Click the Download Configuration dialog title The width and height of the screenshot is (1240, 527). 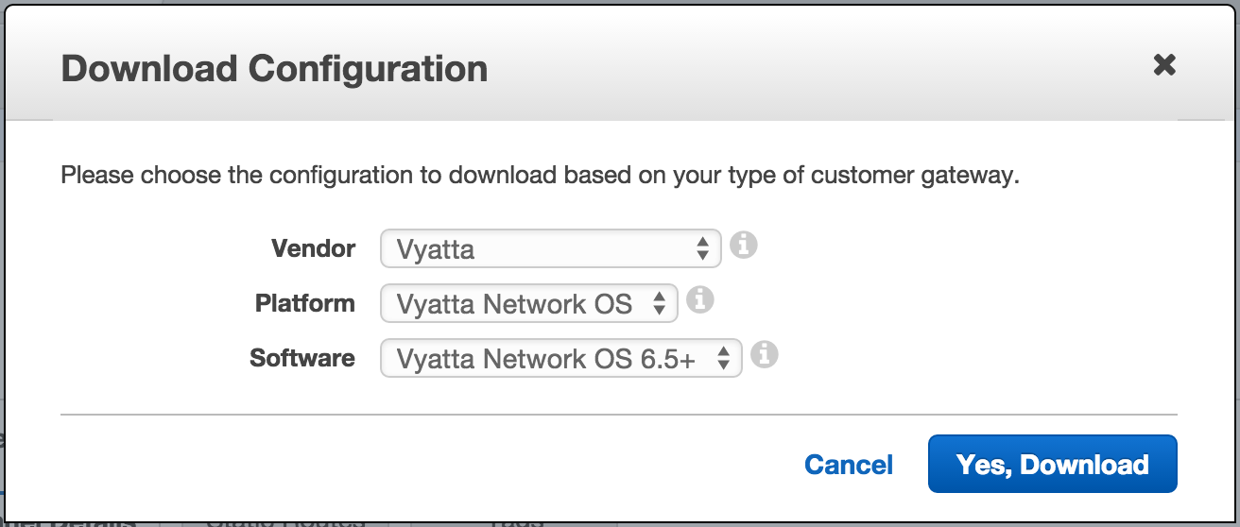tap(274, 69)
